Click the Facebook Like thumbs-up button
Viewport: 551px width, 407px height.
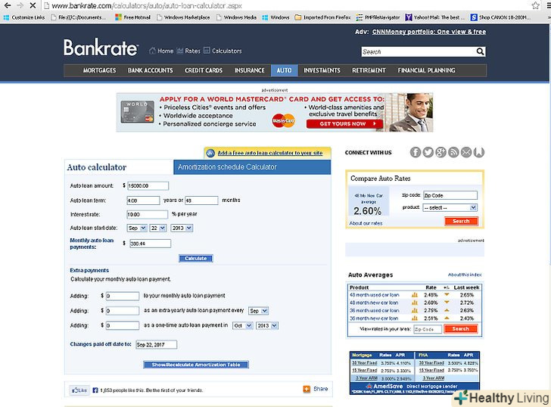(x=79, y=390)
